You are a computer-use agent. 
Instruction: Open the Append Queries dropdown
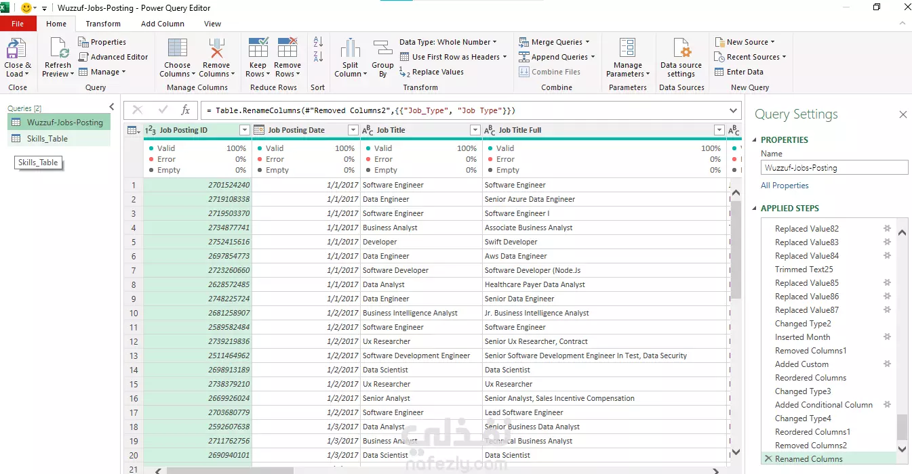pyautogui.click(x=557, y=57)
